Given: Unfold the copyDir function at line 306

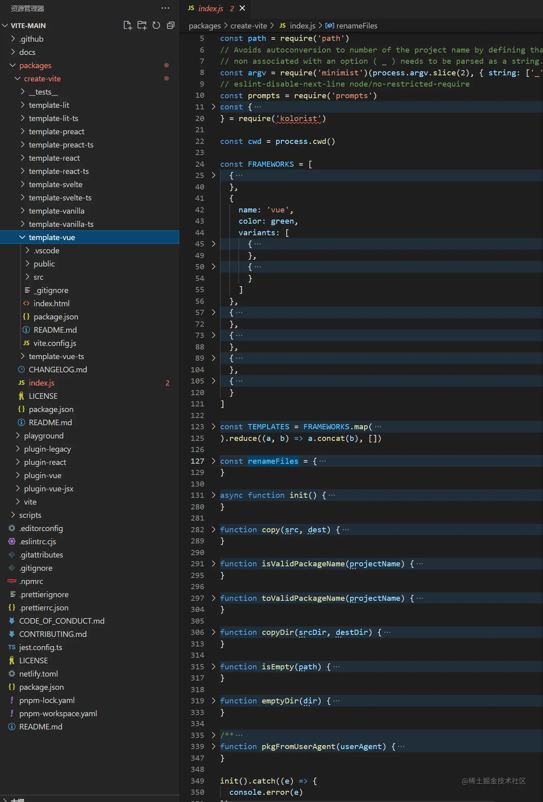Looking at the screenshot, I should [x=214, y=632].
